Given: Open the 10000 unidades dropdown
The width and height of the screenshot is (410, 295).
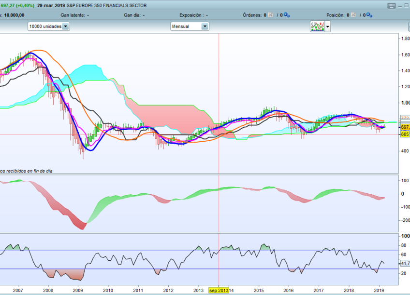Looking at the screenshot, I should pos(49,27).
